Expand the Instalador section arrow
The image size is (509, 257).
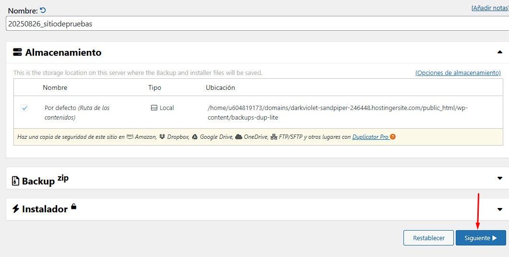coord(500,209)
